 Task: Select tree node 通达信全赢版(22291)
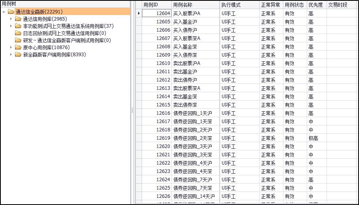tap(39, 12)
